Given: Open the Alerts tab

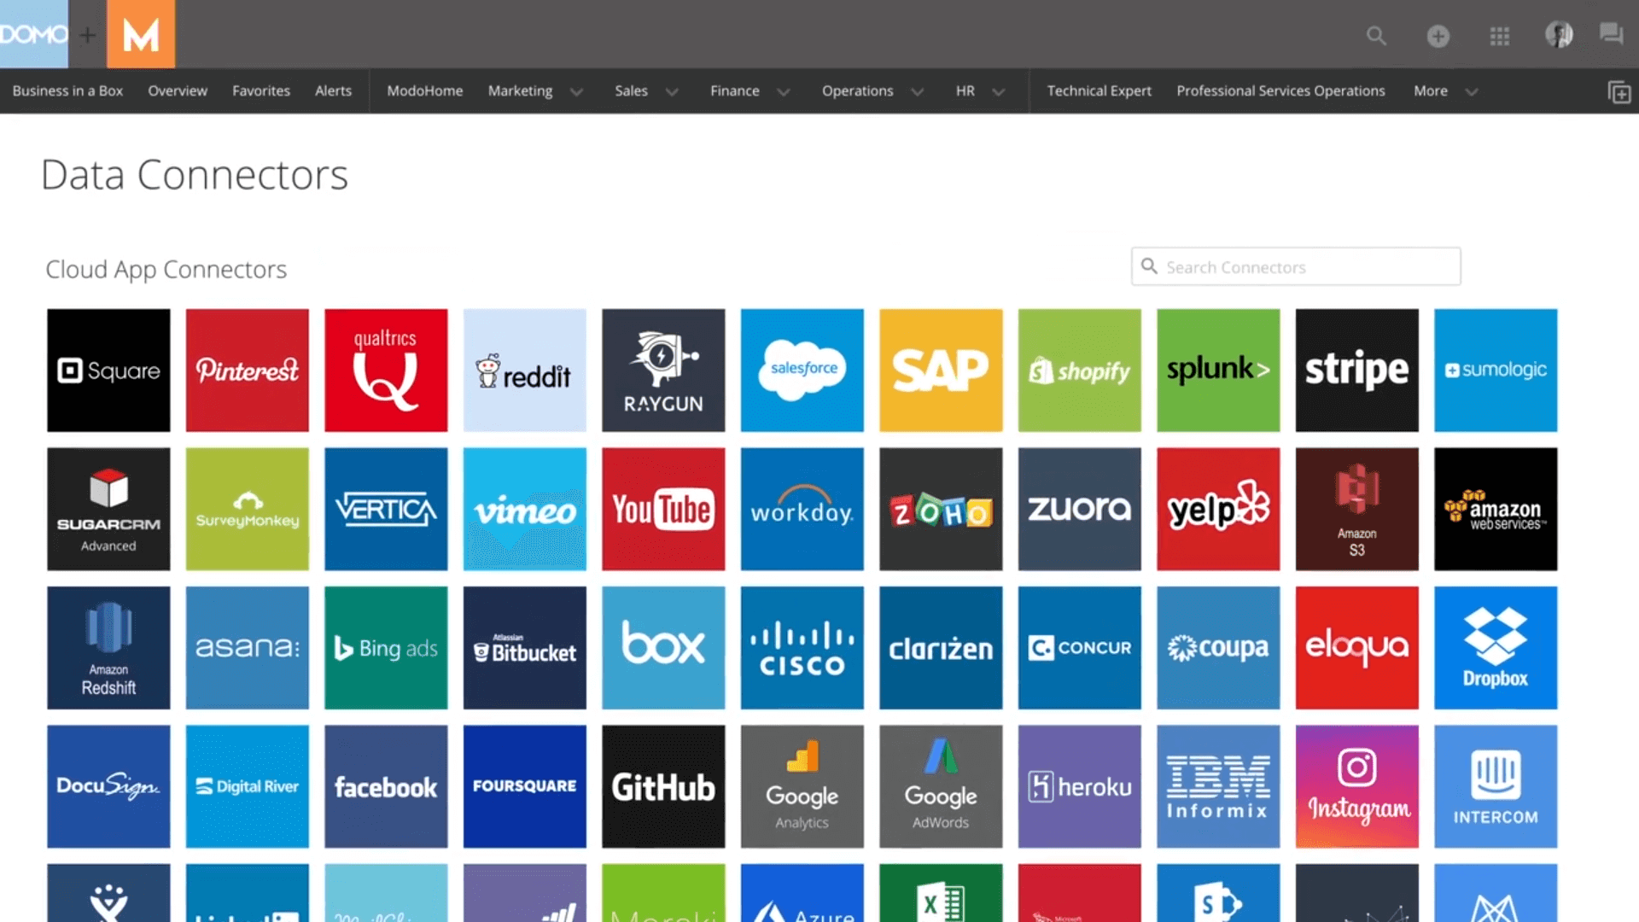Looking at the screenshot, I should click(333, 90).
